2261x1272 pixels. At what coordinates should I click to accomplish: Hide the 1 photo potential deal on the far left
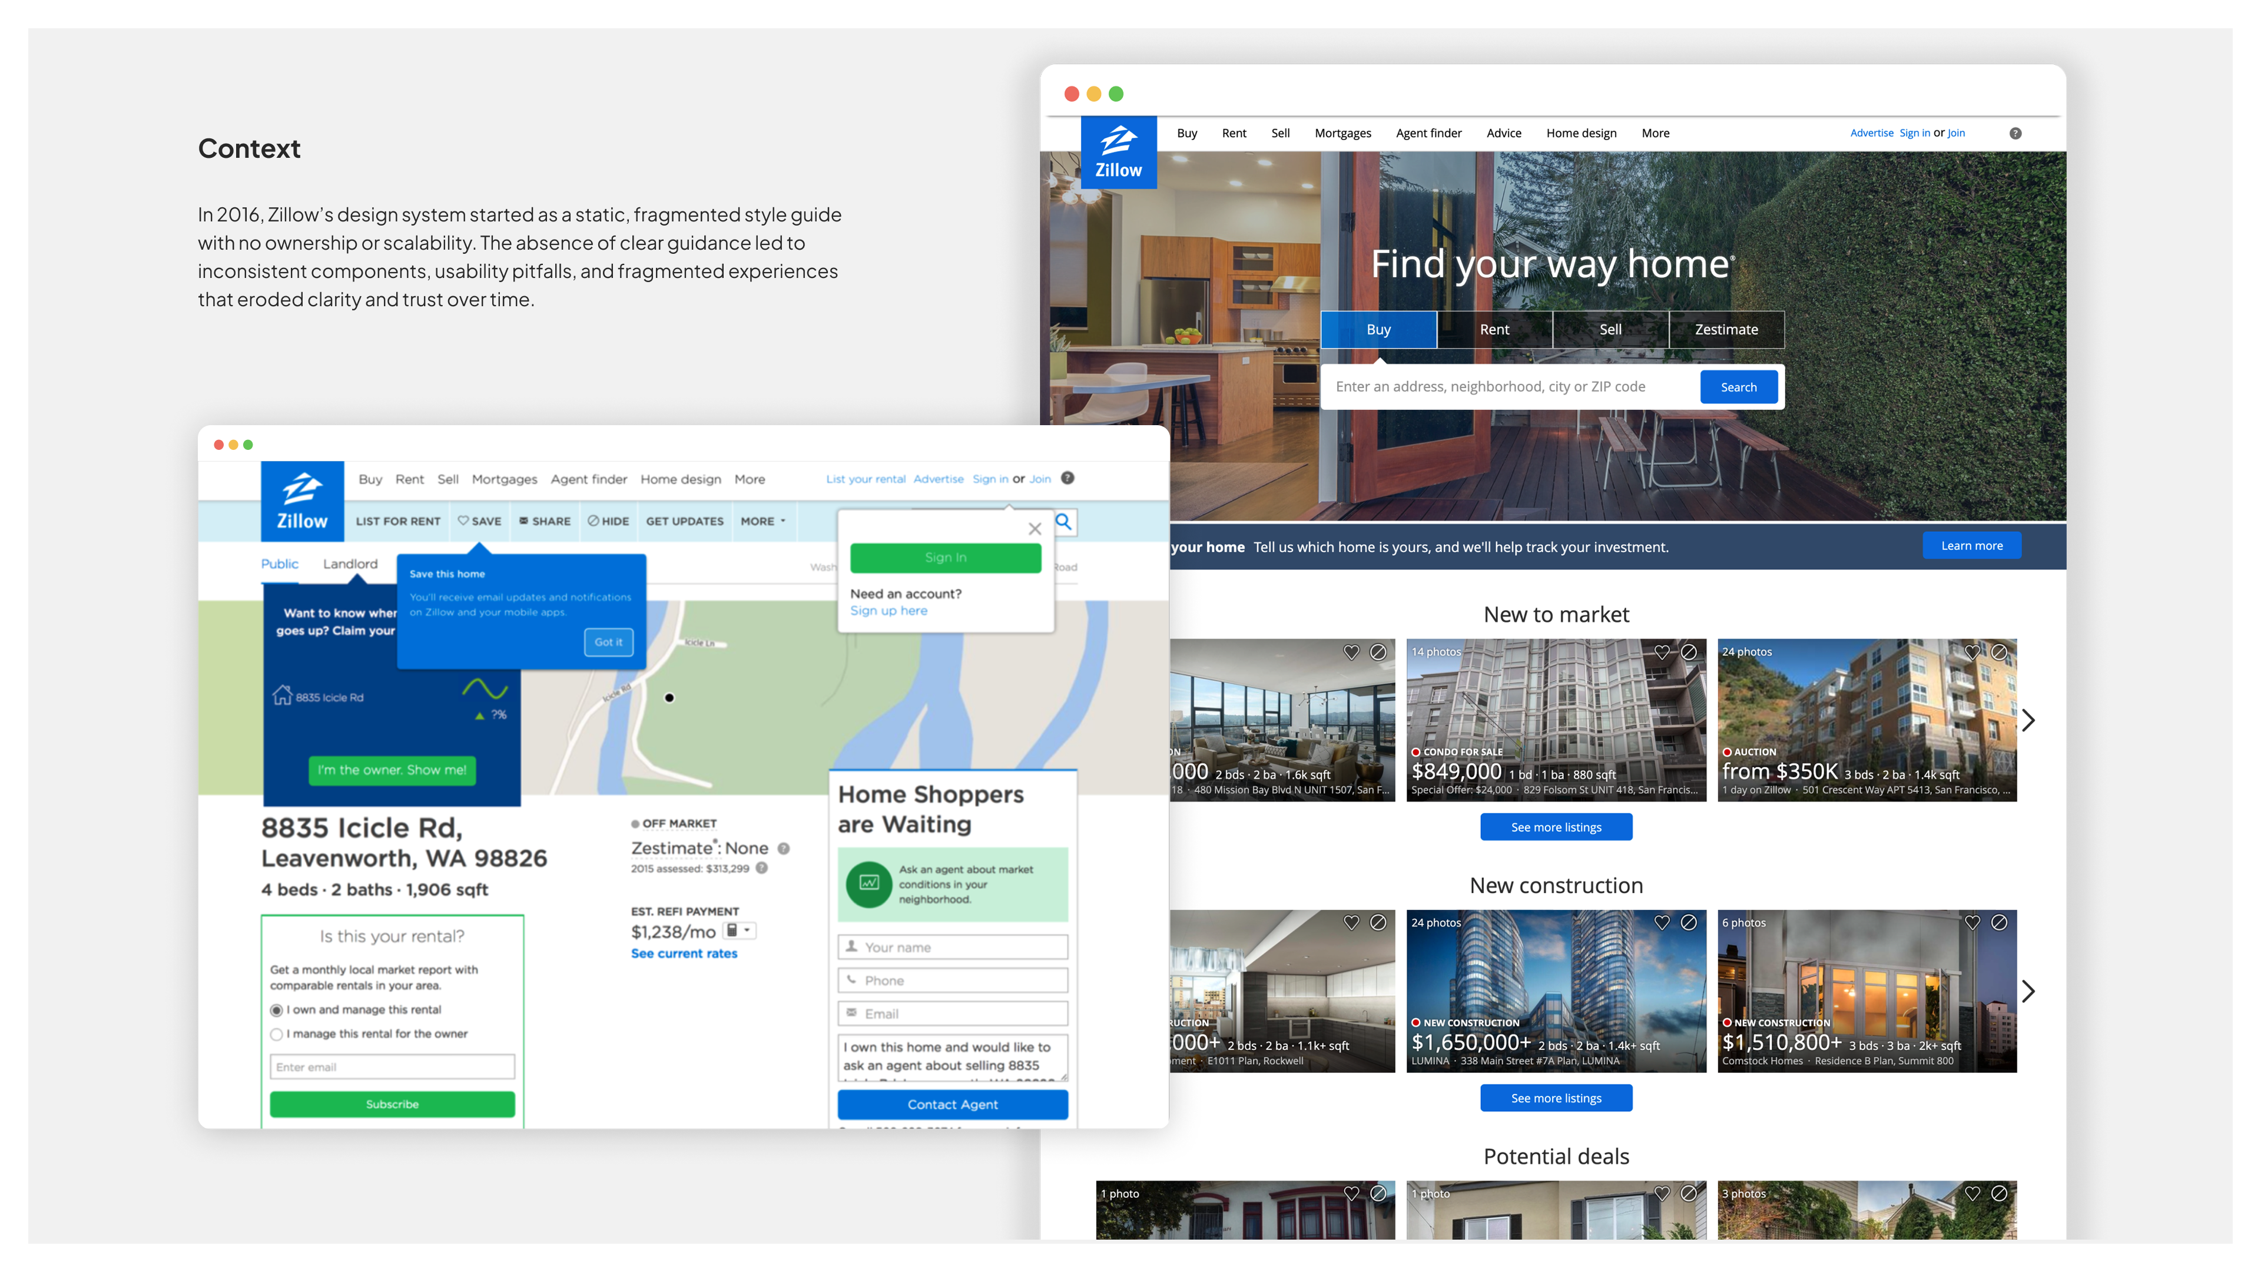click(1378, 1193)
